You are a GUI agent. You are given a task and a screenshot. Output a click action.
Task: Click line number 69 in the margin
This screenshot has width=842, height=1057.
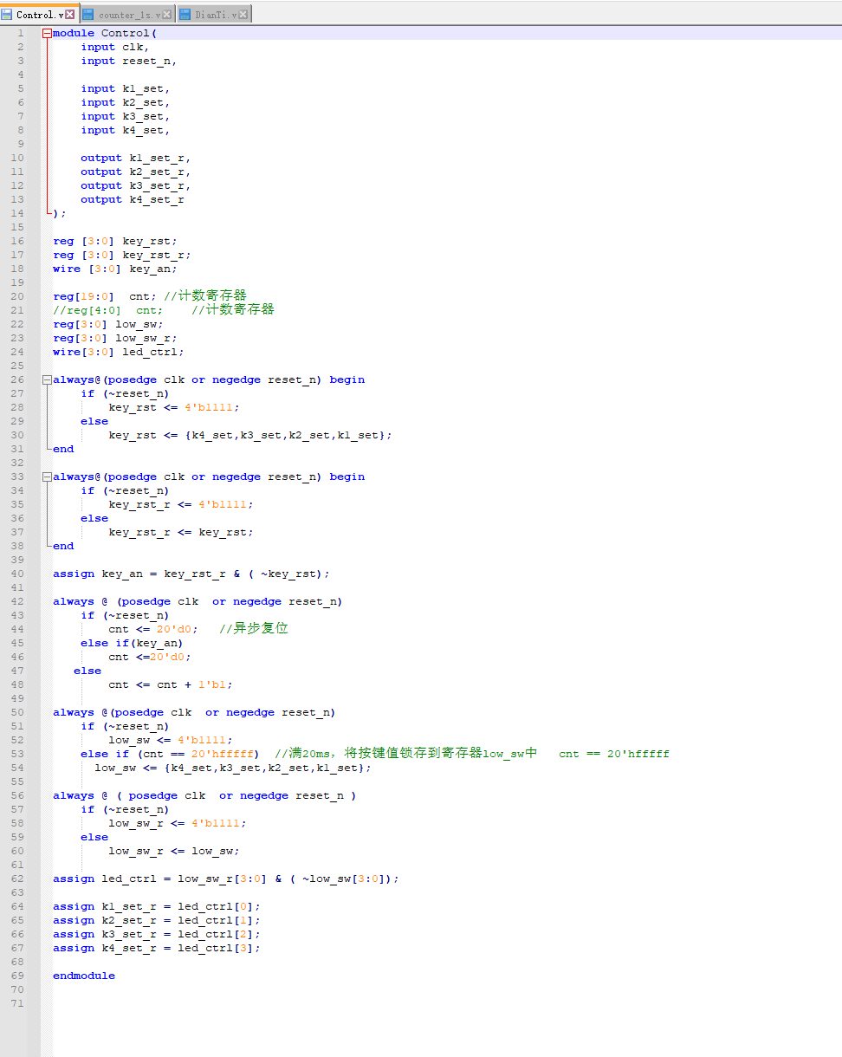18,976
